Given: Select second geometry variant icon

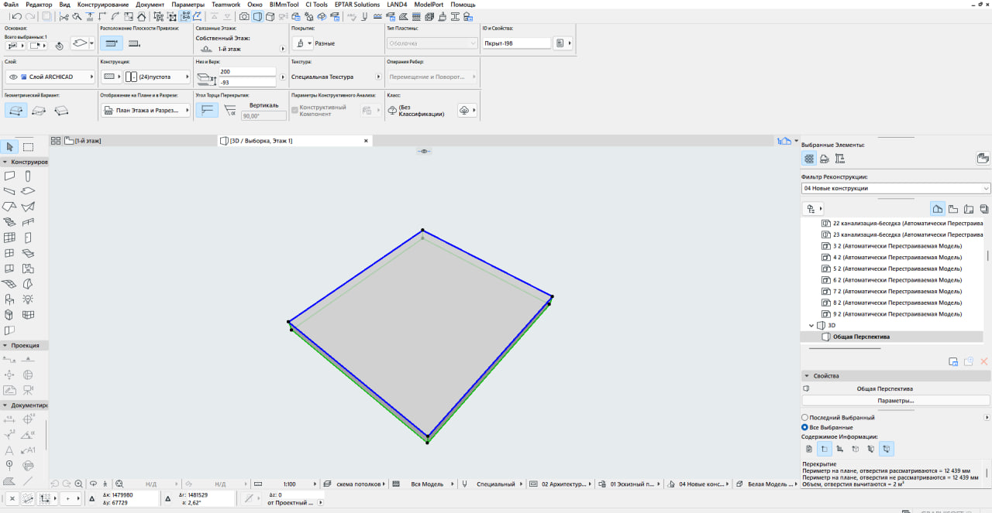Looking at the screenshot, I should 39,110.
